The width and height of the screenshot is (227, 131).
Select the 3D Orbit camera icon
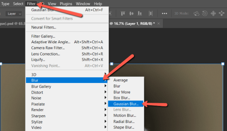point(197,14)
